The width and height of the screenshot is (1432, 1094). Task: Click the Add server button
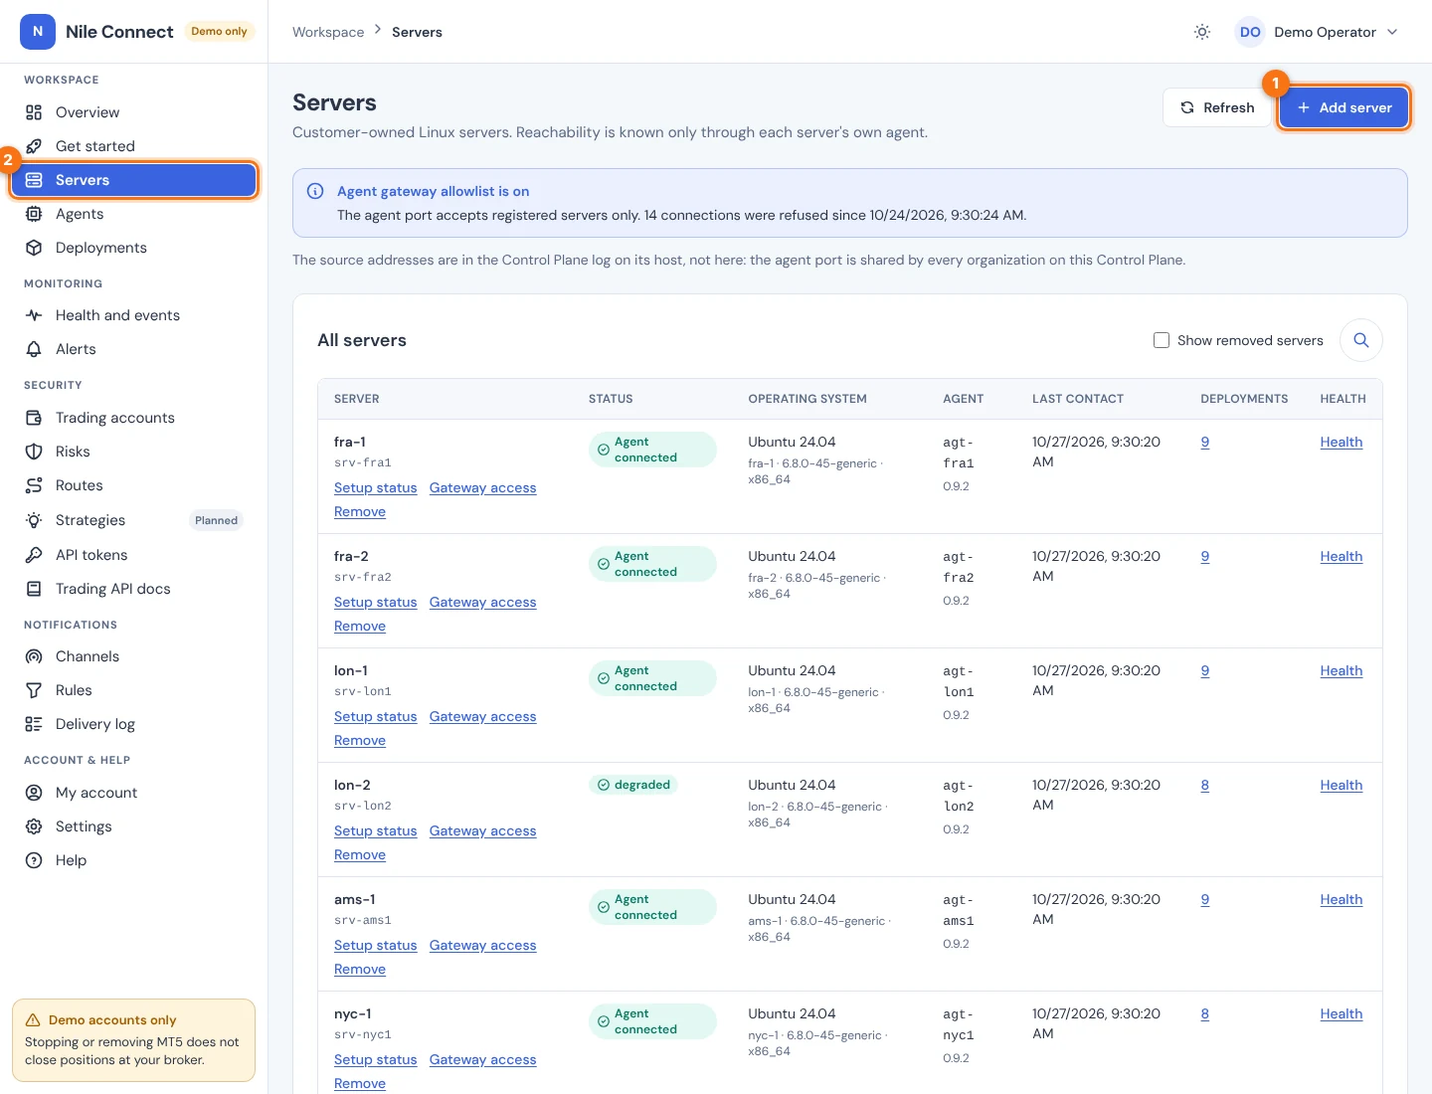[1343, 107]
